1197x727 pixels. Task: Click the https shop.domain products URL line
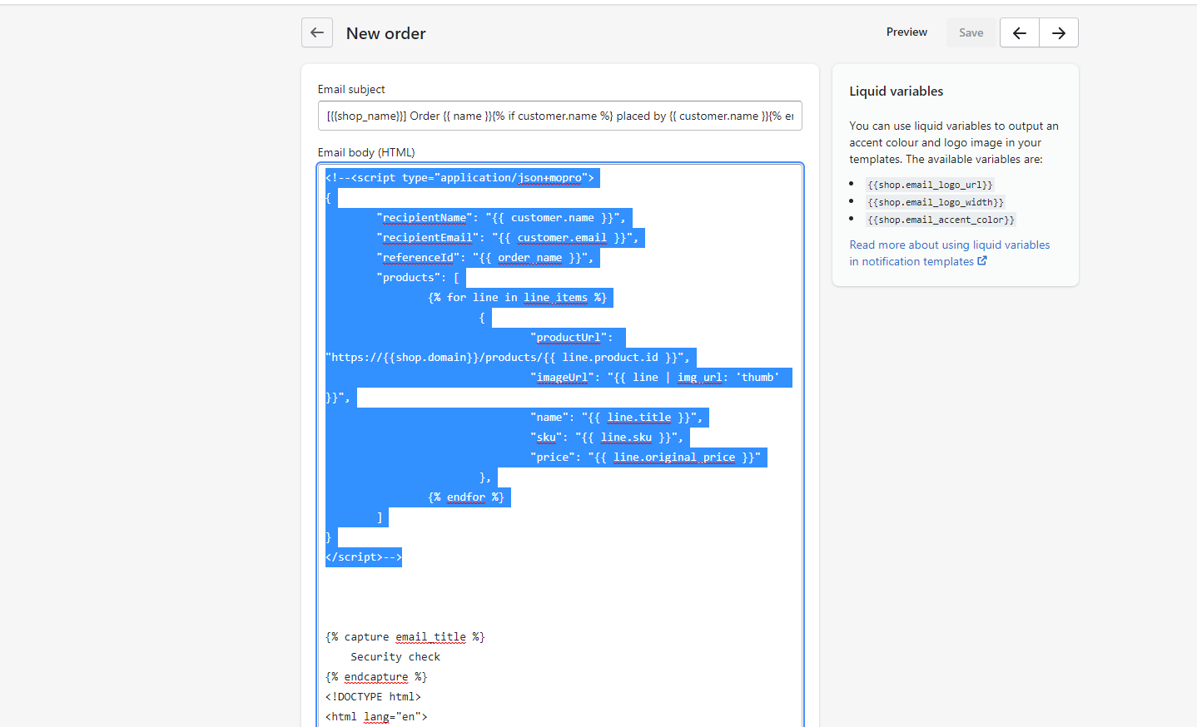coord(508,358)
